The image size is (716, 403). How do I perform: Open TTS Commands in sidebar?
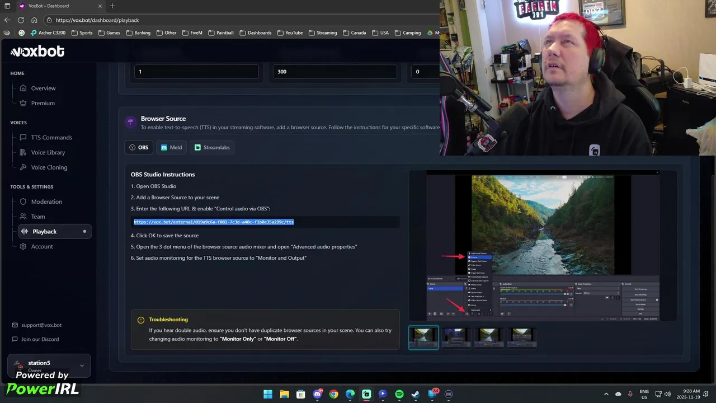coord(51,138)
